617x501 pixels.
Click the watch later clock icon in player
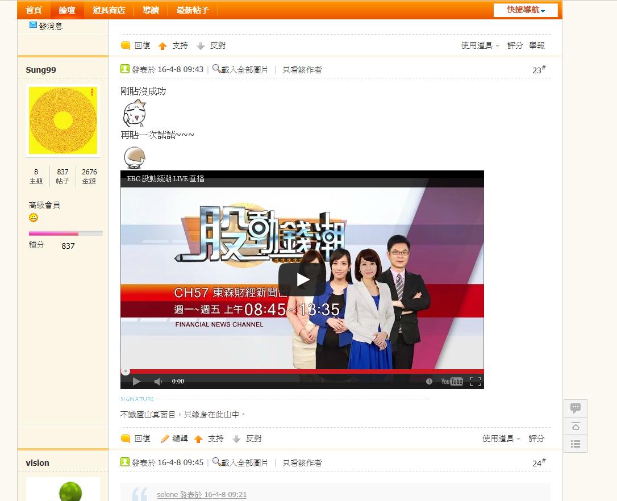point(429,381)
